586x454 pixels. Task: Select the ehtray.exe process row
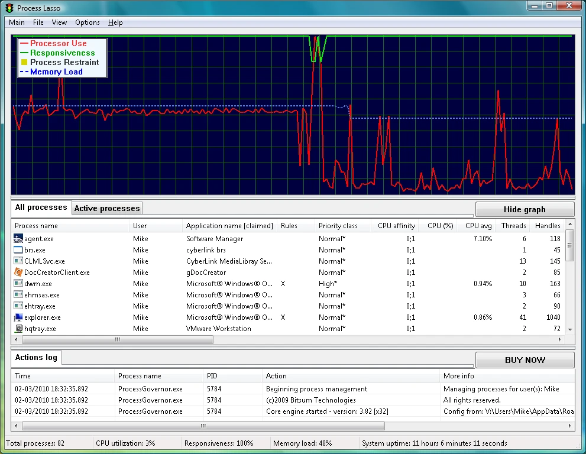click(x=40, y=306)
